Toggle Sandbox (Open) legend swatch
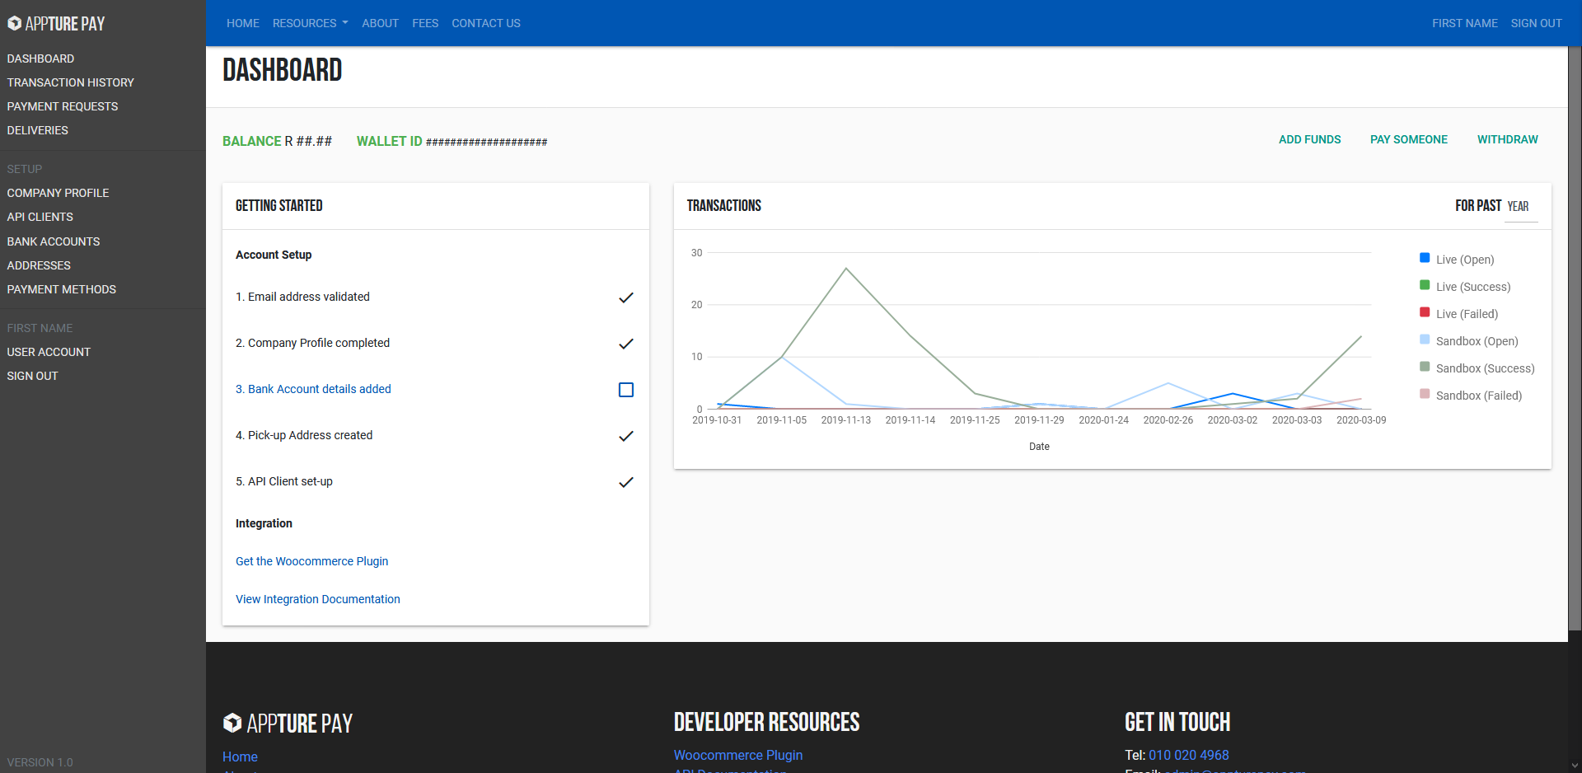 (x=1425, y=340)
